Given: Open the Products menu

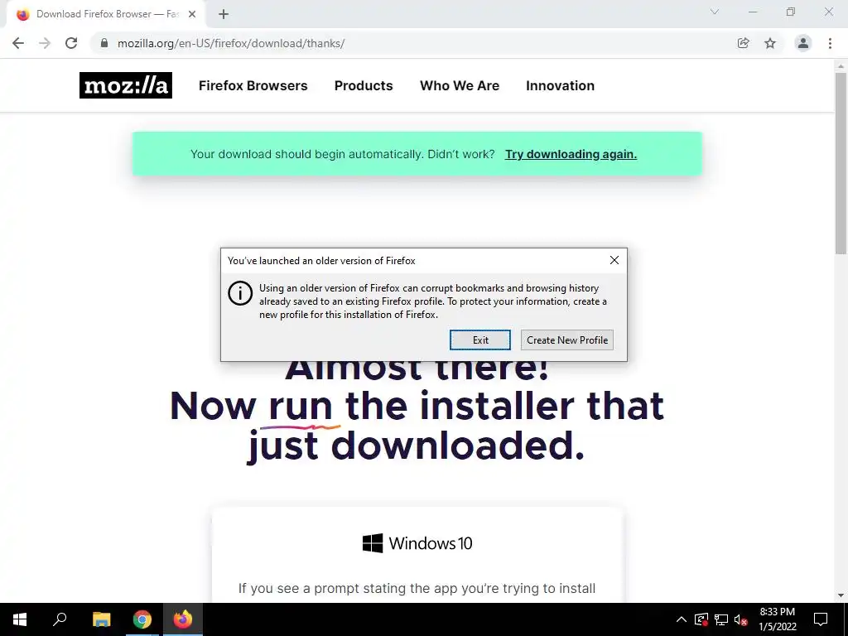Looking at the screenshot, I should (x=364, y=85).
